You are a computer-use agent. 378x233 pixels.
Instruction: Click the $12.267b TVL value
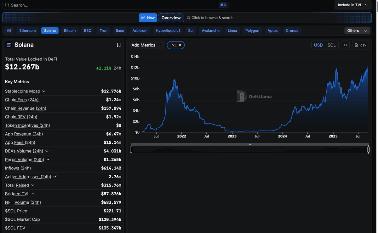tap(22, 67)
